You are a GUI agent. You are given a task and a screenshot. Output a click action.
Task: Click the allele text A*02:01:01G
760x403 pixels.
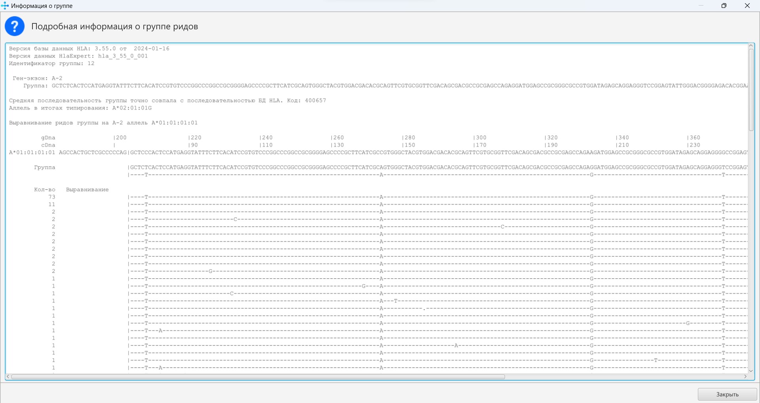coord(132,108)
